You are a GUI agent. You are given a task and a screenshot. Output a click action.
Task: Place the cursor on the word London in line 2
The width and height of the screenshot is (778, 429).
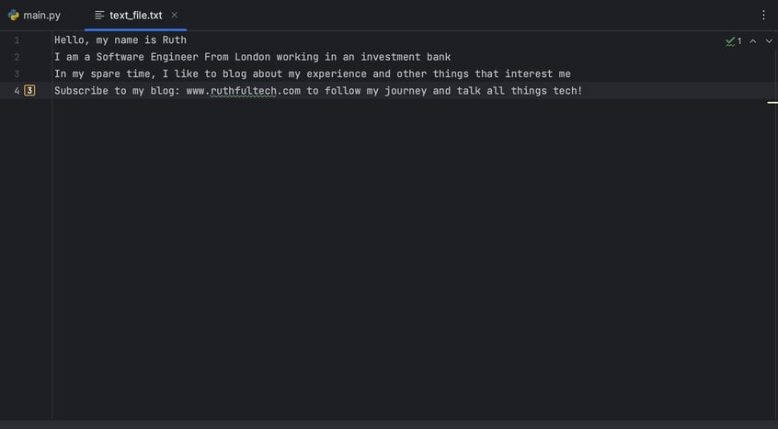[x=253, y=57]
